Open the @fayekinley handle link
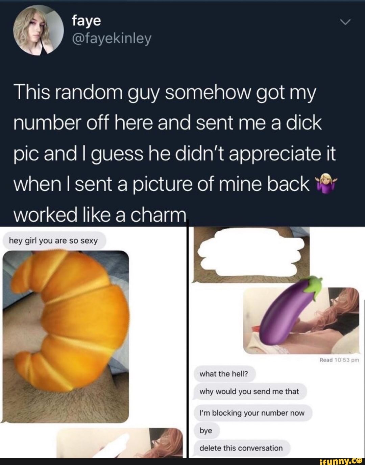 coord(111,39)
